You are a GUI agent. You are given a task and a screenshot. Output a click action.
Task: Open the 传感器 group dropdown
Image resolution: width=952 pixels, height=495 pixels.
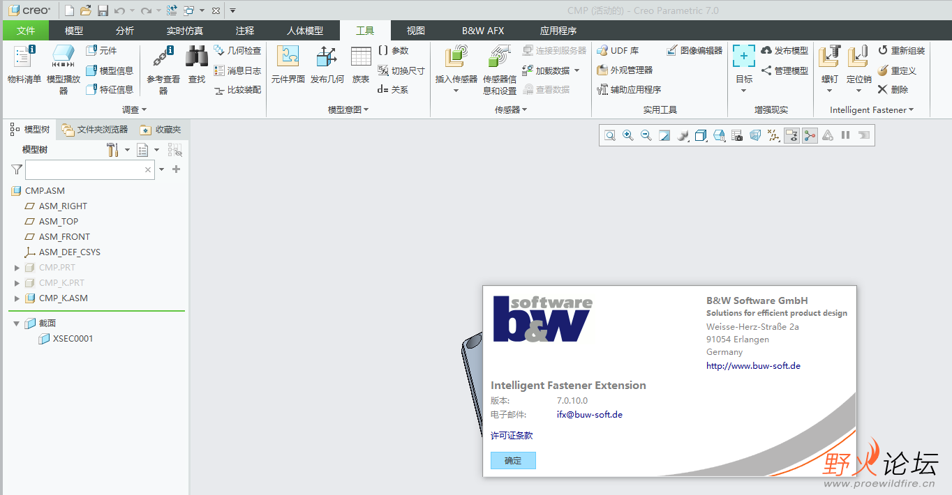[x=511, y=109]
